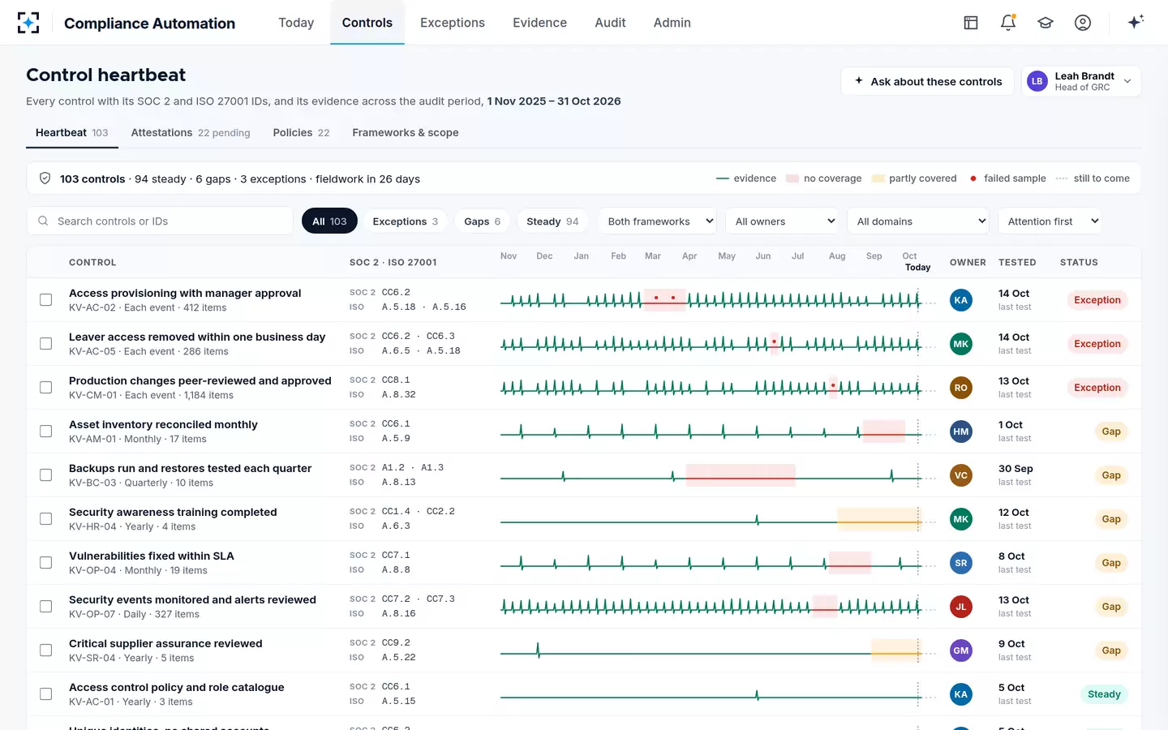Click the Compliance Automation logo icon
Viewport: 1168px width, 730px height.
pyautogui.click(x=28, y=23)
